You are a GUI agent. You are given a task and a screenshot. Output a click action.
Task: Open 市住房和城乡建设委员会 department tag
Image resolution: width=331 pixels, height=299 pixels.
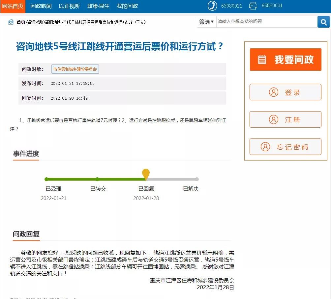click(75, 69)
